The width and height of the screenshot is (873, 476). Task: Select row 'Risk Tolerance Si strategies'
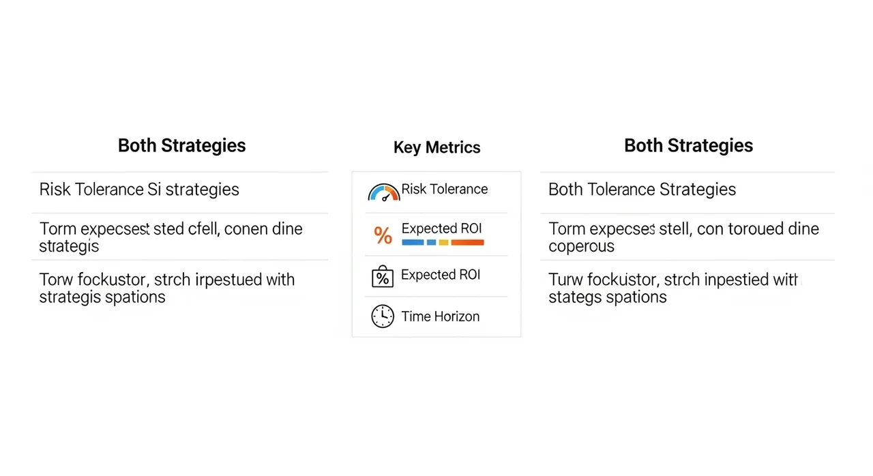pos(180,192)
